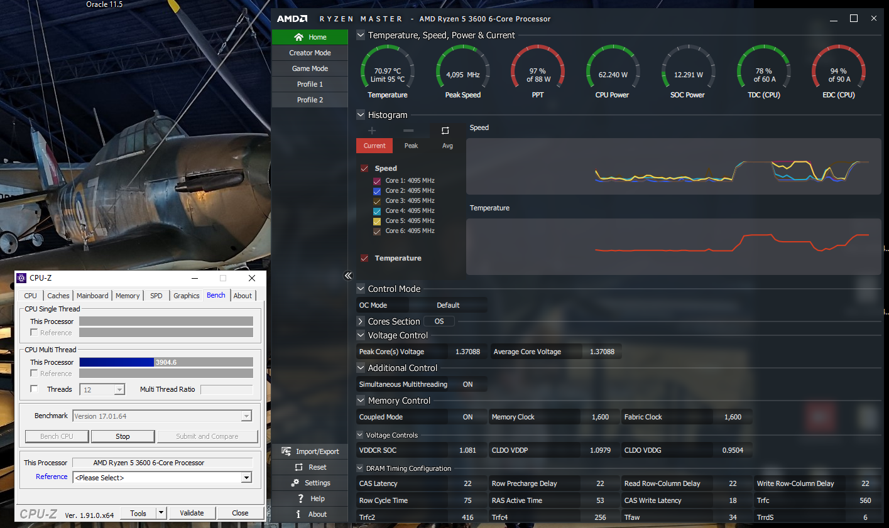Click the AMD logo in title bar

(x=292, y=19)
